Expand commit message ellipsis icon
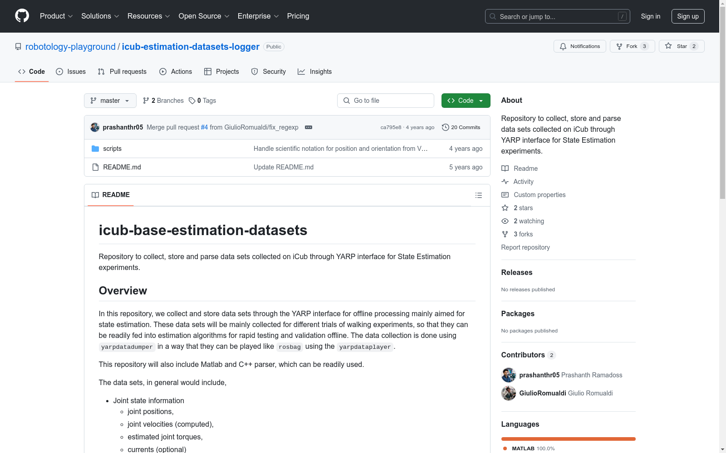Image resolution: width=726 pixels, height=453 pixels. pos(309,127)
